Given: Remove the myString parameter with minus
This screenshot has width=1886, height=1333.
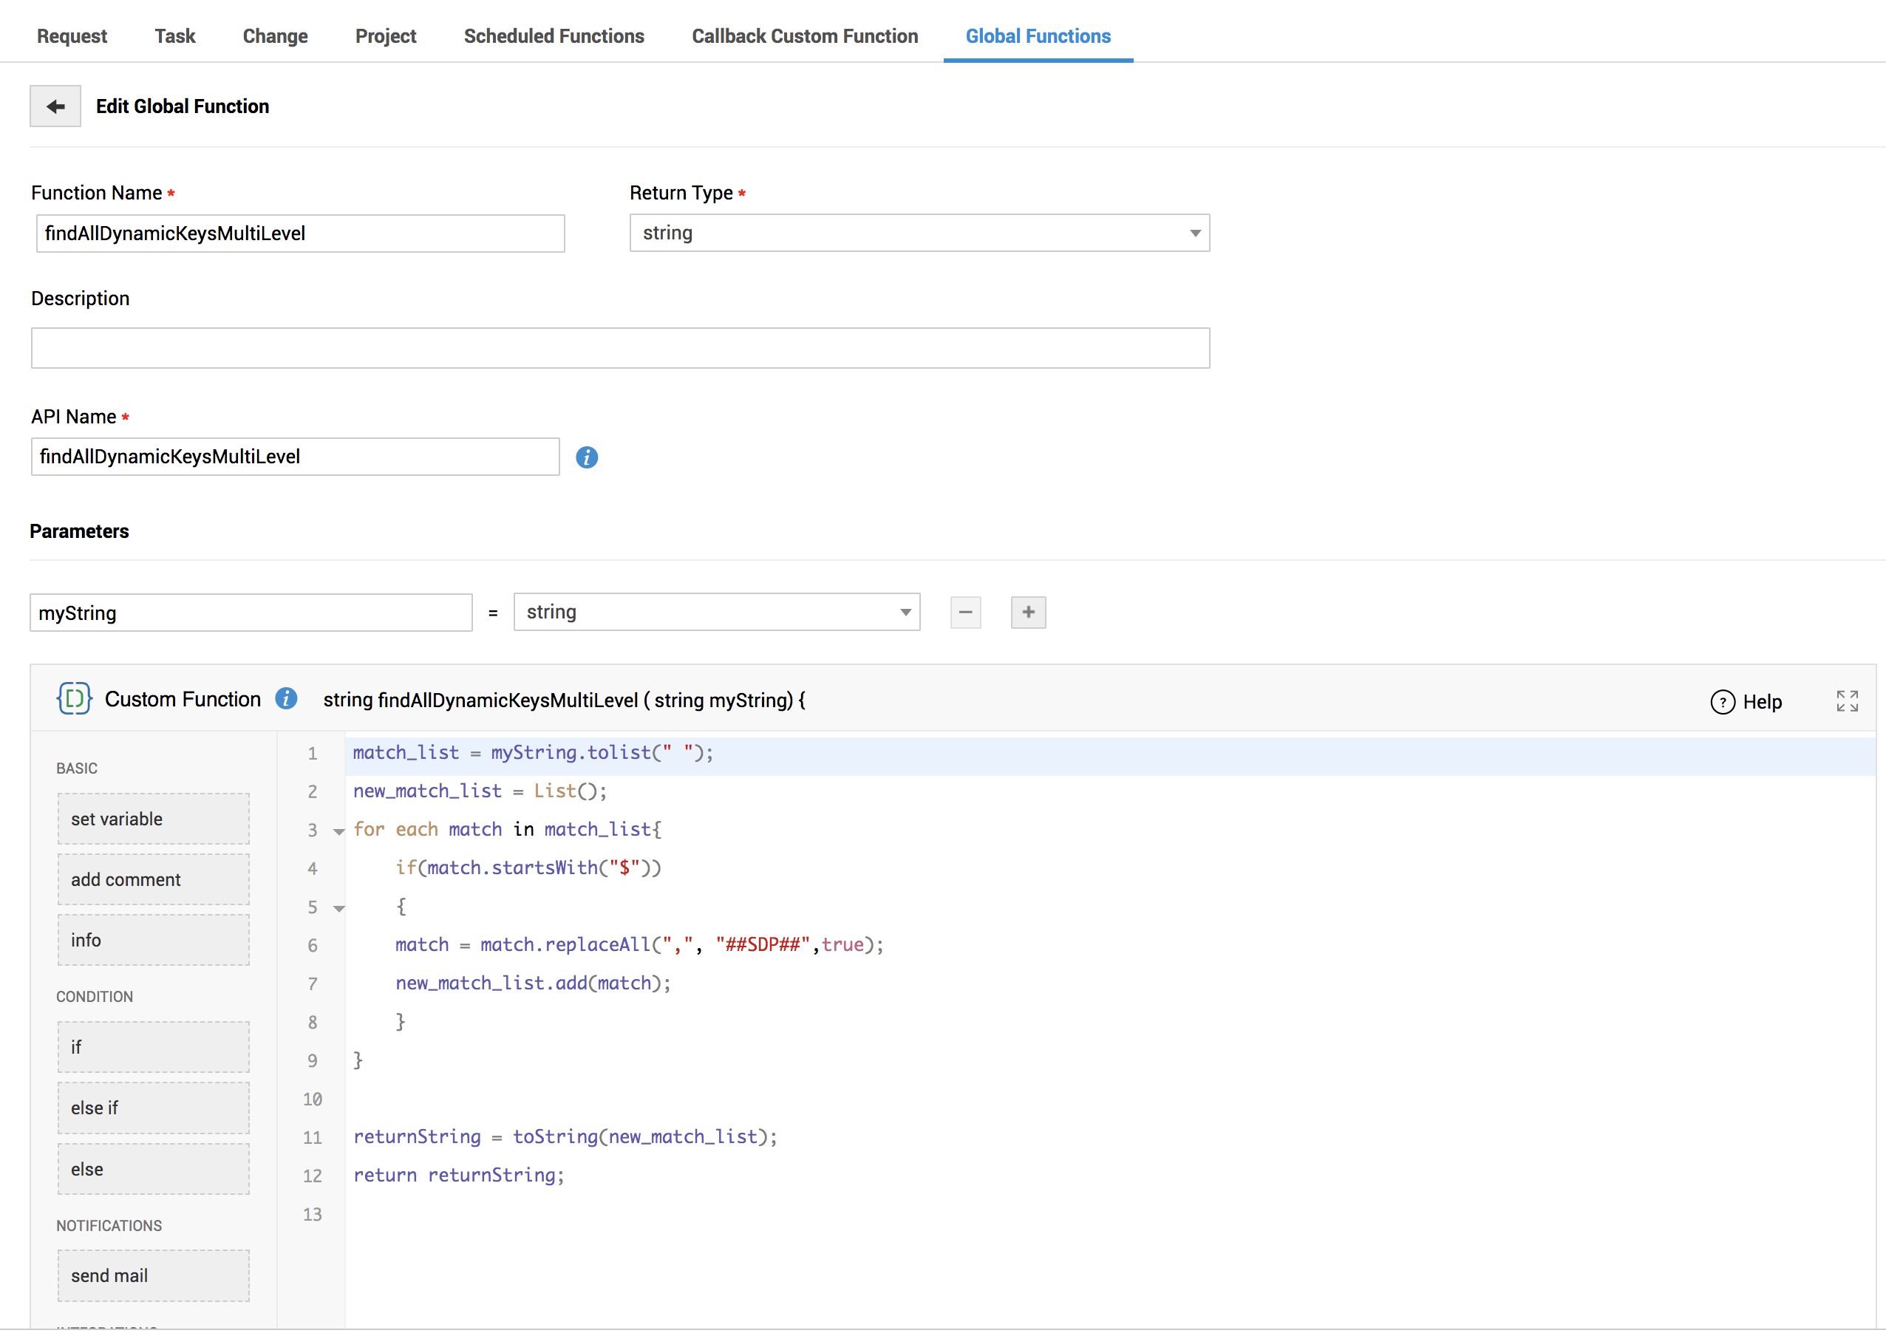Looking at the screenshot, I should pyautogui.click(x=965, y=613).
